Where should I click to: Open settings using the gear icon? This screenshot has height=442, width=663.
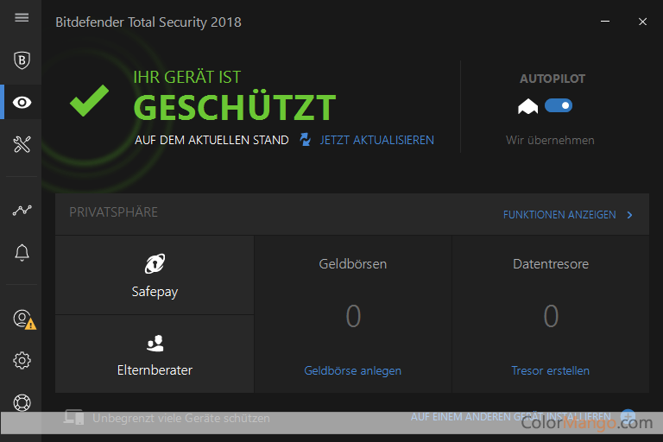(22, 360)
